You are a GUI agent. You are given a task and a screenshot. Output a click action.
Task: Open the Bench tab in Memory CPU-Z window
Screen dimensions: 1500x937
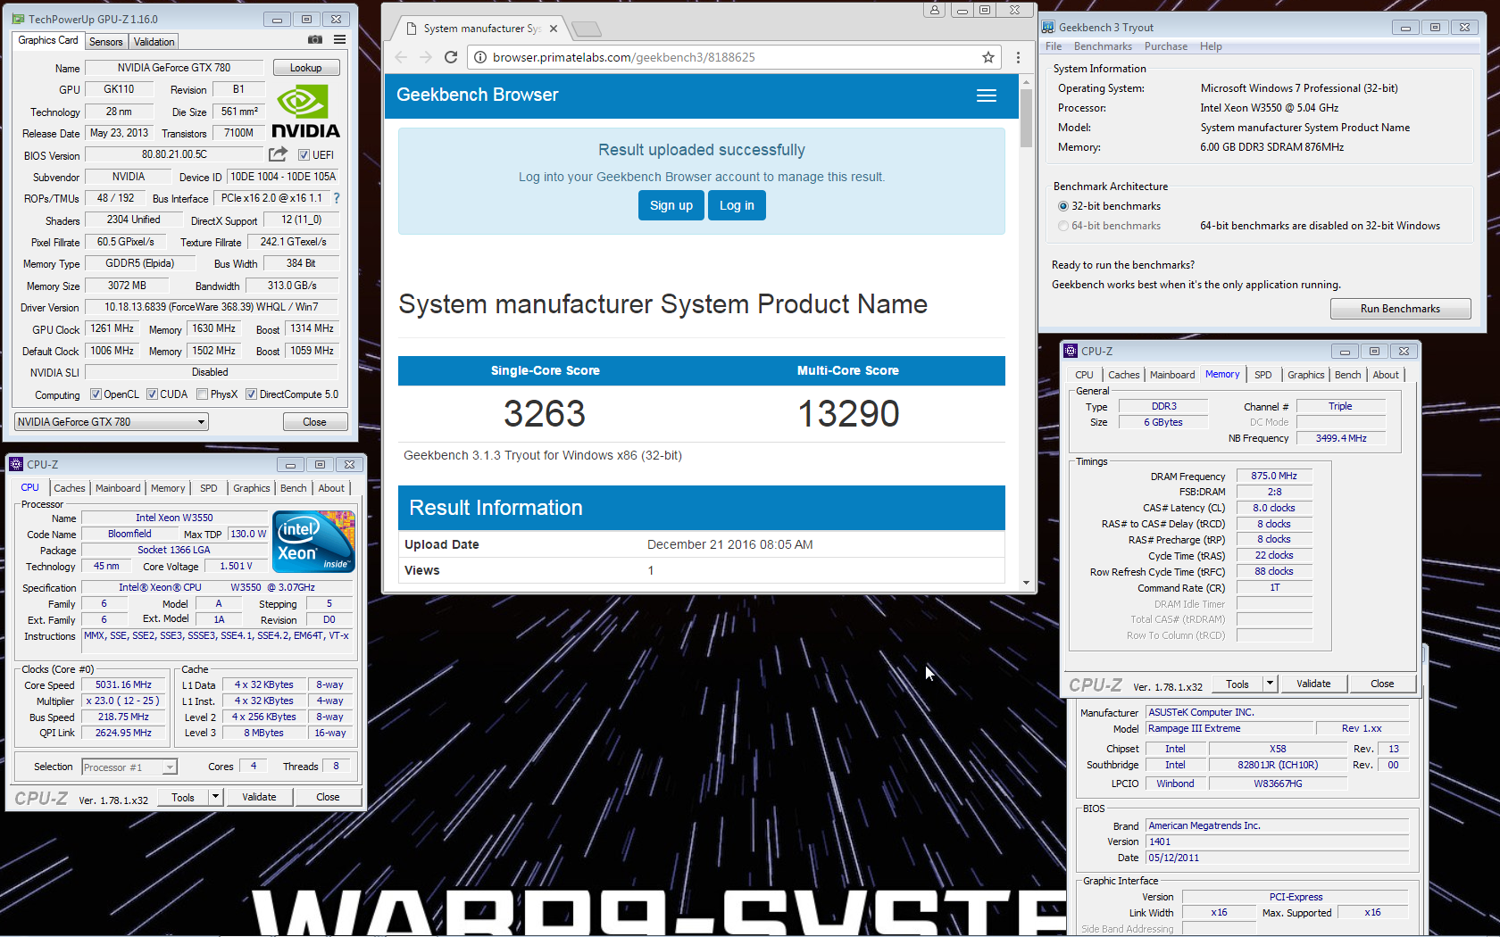click(x=1348, y=375)
